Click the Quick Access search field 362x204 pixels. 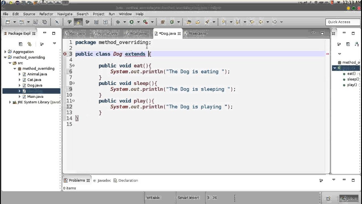click(x=343, y=22)
